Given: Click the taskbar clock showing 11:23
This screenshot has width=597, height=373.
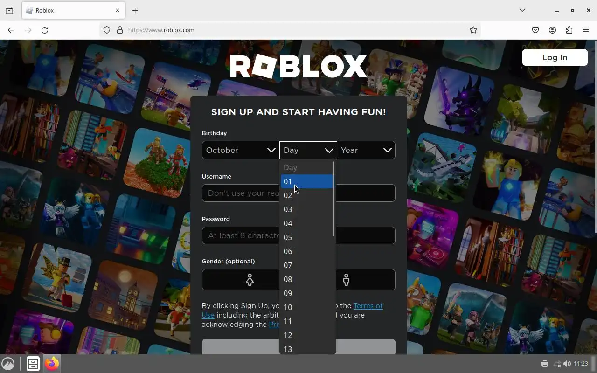Looking at the screenshot, I should click(x=581, y=364).
